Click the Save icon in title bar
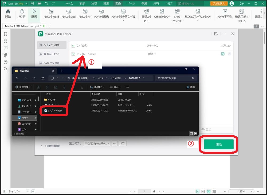267x195 pixels. coord(32,3)
